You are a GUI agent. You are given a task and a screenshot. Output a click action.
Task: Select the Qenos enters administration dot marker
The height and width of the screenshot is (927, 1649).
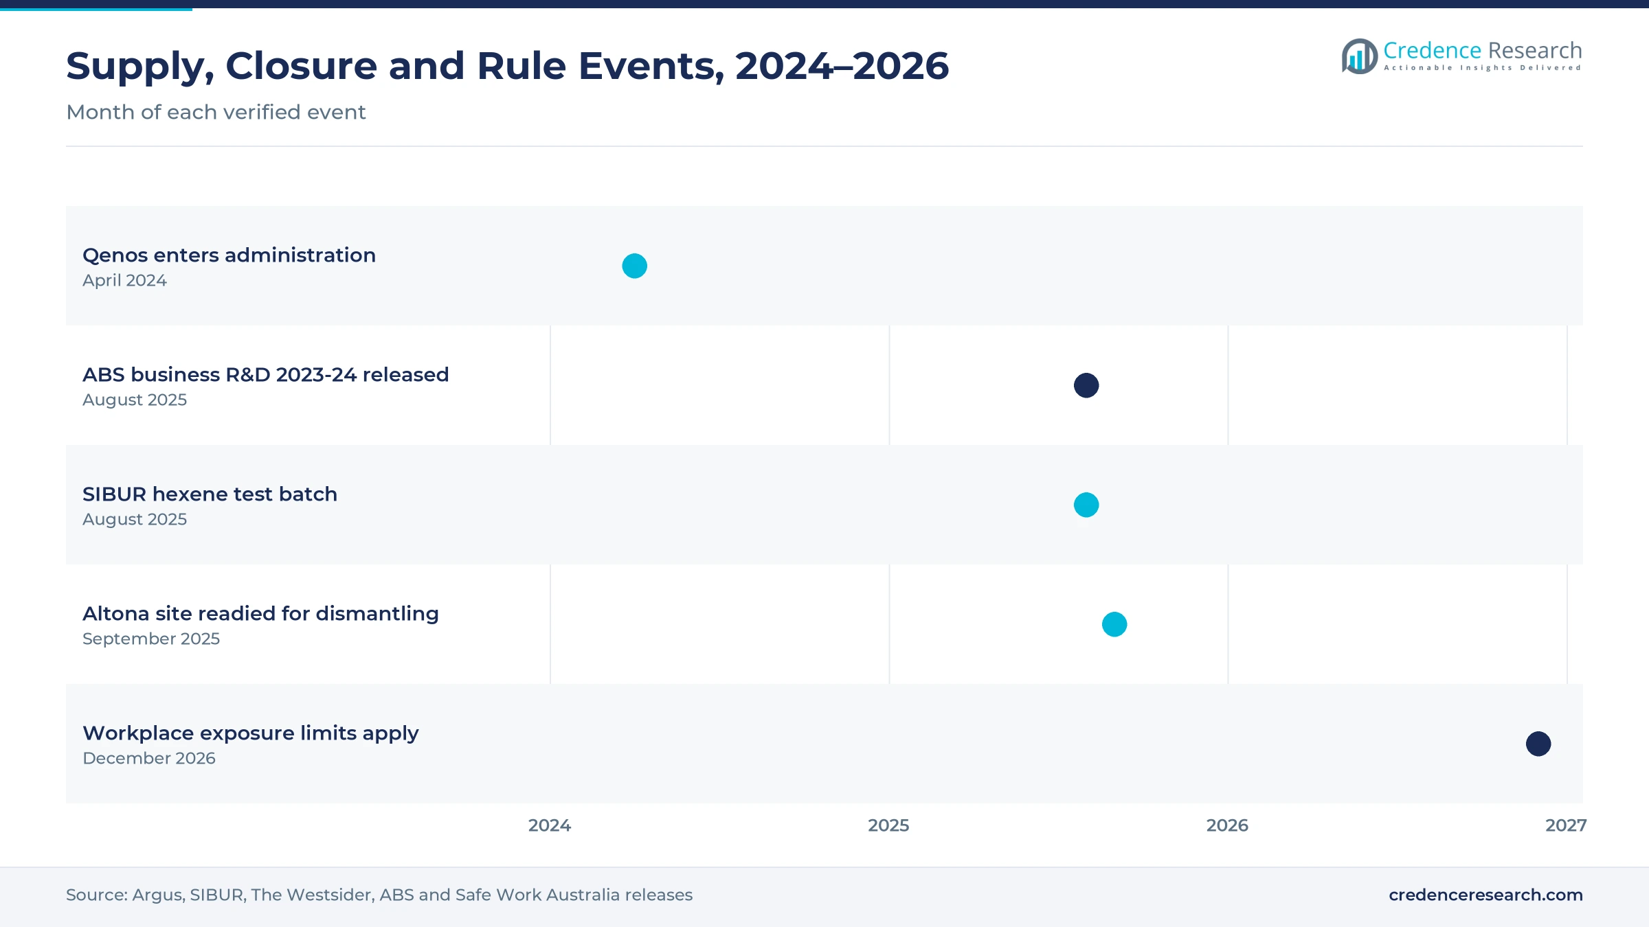coord(634,266)
